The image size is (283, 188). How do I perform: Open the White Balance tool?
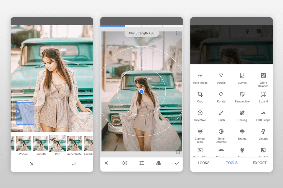coord(263,78)
